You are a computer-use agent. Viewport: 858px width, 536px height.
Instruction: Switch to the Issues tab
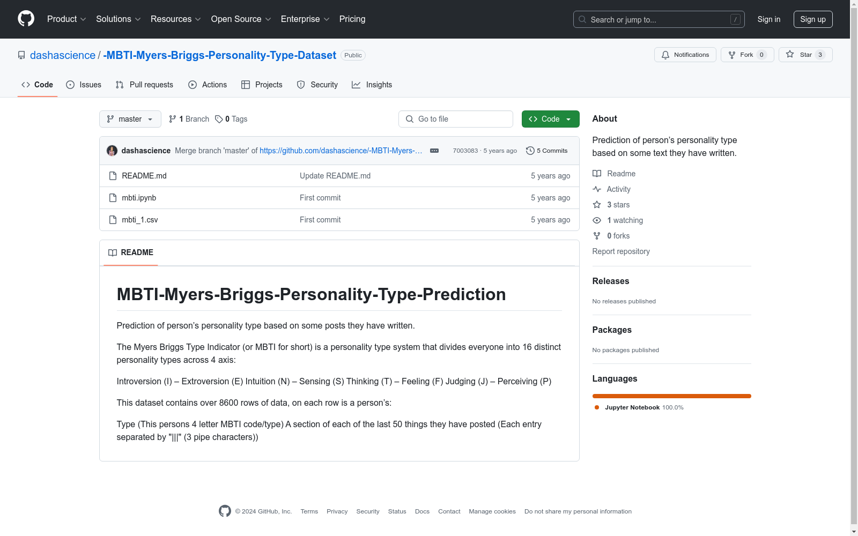[x=84, y=85]
